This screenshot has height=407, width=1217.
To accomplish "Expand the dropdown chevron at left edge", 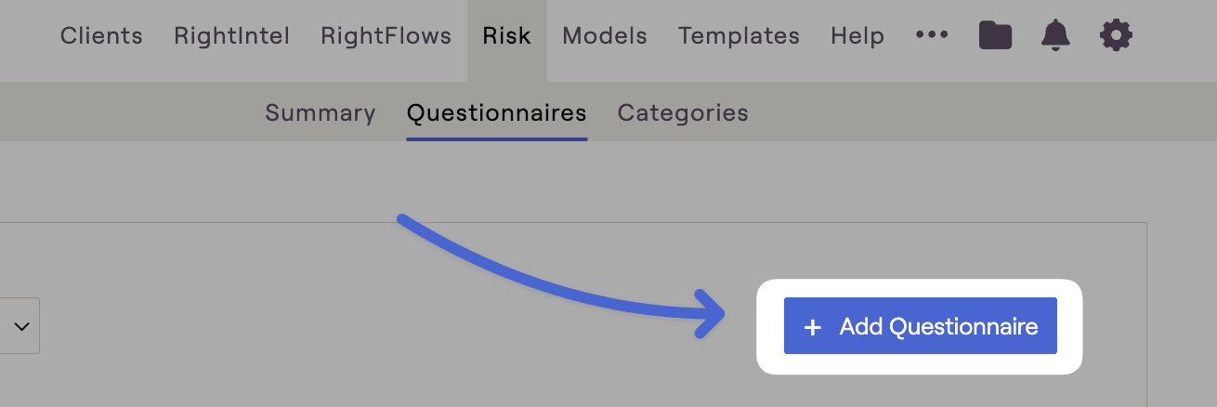I will pyautogui.click(x=22, y=326).
